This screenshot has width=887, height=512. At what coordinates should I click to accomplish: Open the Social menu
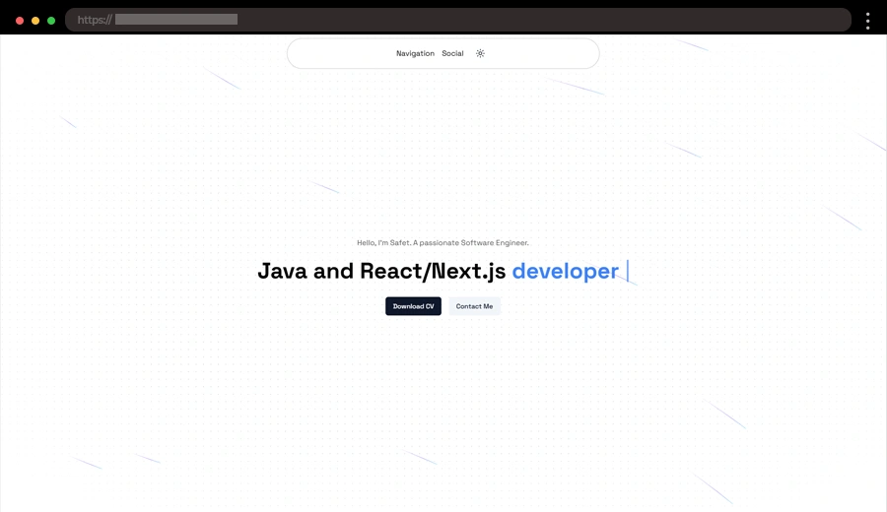pos(452,53)
